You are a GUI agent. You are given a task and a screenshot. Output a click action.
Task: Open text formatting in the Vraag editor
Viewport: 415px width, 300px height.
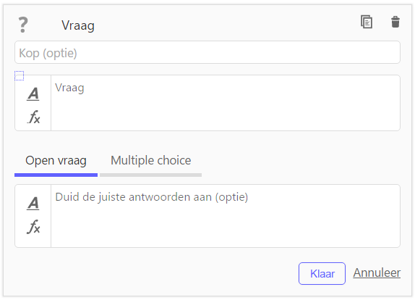[33, 94]
